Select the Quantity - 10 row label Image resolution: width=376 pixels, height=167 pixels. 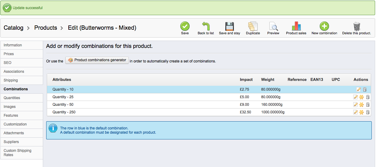pyautogui.click(x=63, y=89)
